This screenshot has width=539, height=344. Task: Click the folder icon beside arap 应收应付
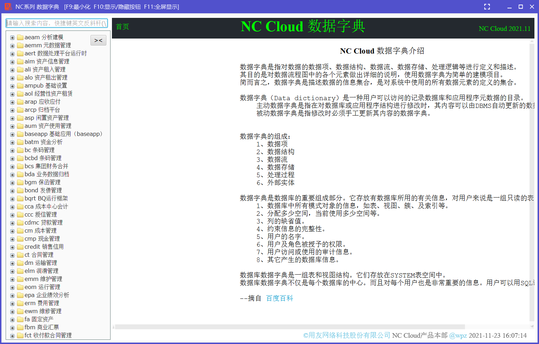pos(20,102)
